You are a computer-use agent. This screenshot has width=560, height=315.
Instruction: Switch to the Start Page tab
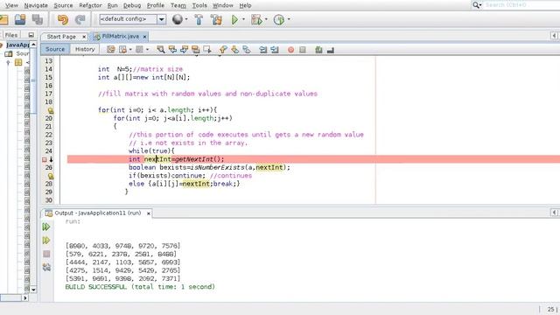pyautogui.click(x=61, y=37)
